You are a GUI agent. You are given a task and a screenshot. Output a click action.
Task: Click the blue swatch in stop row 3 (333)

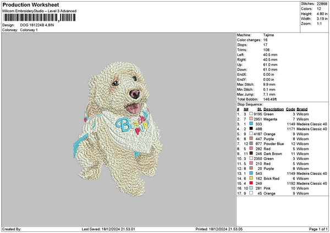(251, 124)
